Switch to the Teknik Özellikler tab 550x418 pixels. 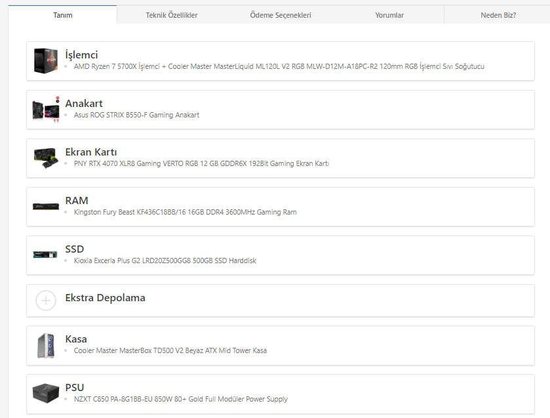click(171, 15)
